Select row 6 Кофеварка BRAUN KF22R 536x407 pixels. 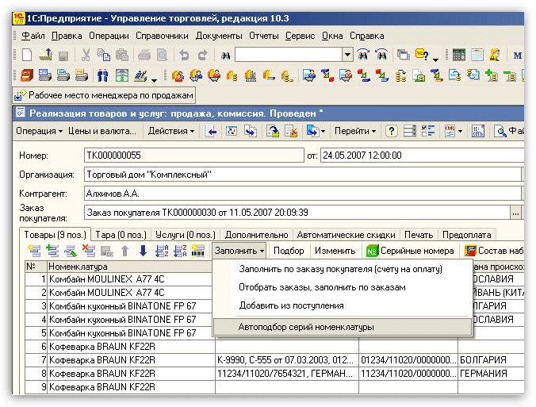pos(274,347)
